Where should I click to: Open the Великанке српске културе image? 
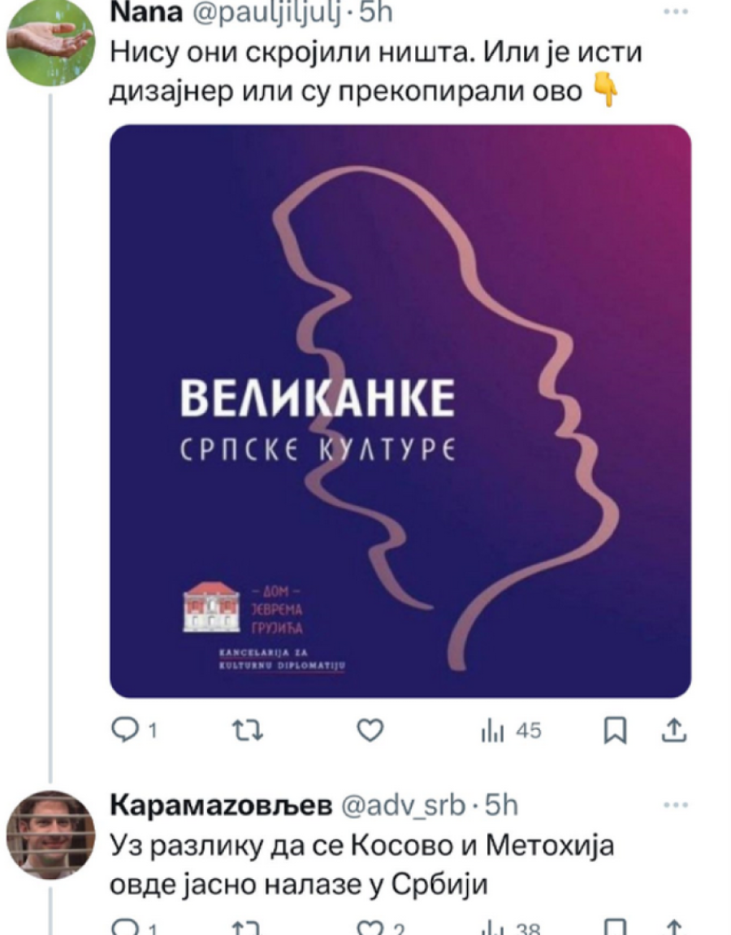coord(400,411)
